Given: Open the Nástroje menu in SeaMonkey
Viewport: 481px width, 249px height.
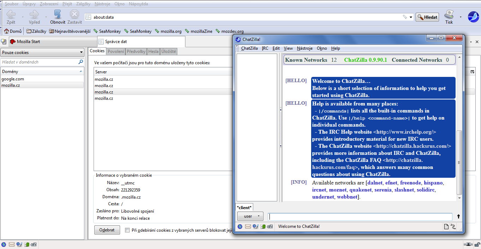Looking at the screenshot, I should coord(102,4).
